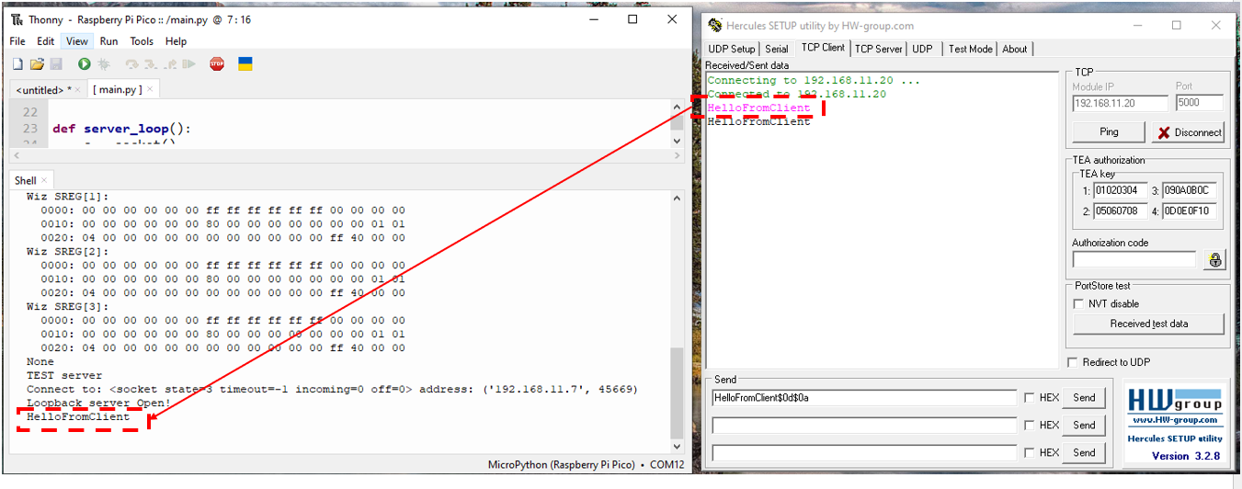Screen dimensions: 1242x489
Task: Open the UDP Setup tab in Hercules
Action: pos(731,49)
